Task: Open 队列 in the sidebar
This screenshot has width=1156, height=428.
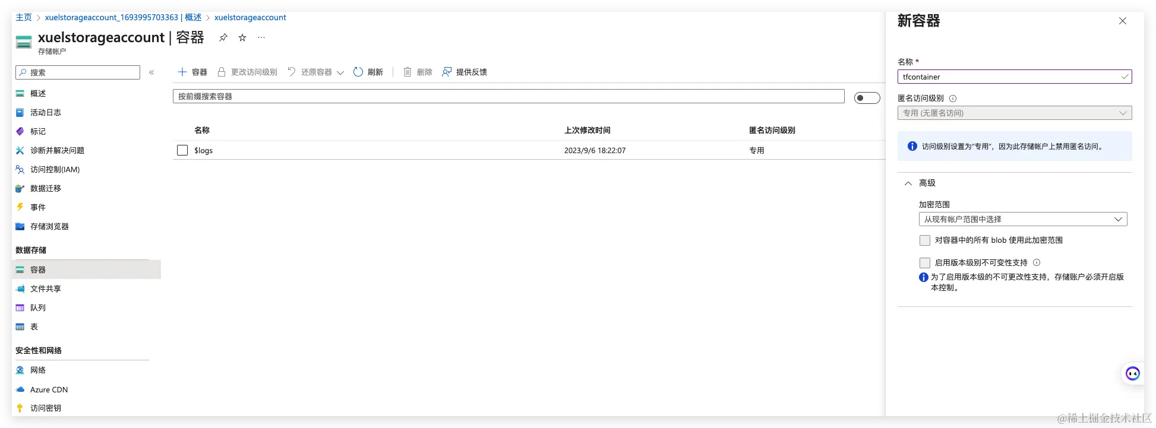Action: (38, 307)
